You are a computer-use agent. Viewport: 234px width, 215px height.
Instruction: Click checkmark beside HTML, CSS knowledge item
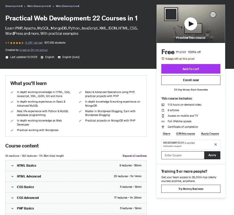(12, 92)
